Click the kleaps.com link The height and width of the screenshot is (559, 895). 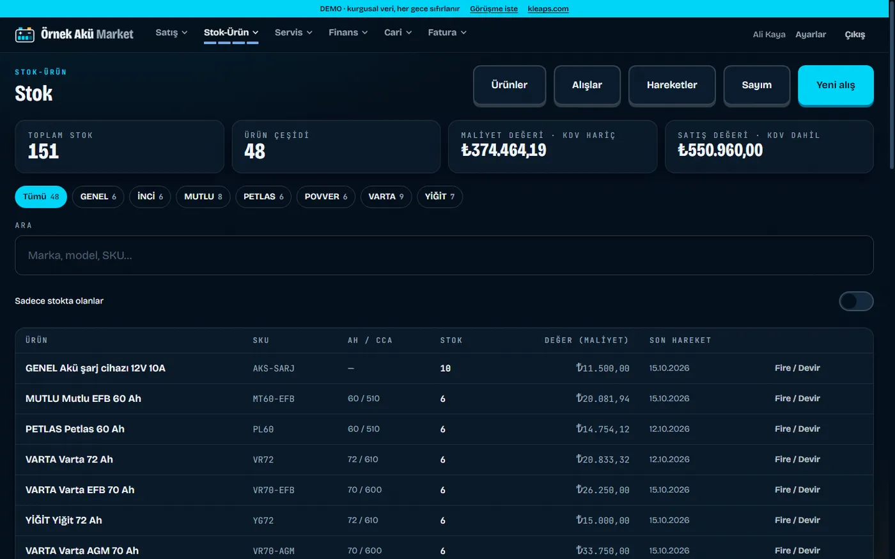pos(548,9)
